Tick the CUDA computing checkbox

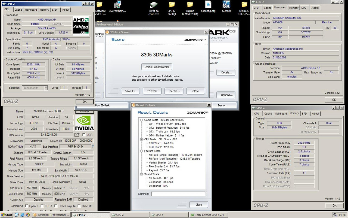pyautogui.click(x=42, y=206)
